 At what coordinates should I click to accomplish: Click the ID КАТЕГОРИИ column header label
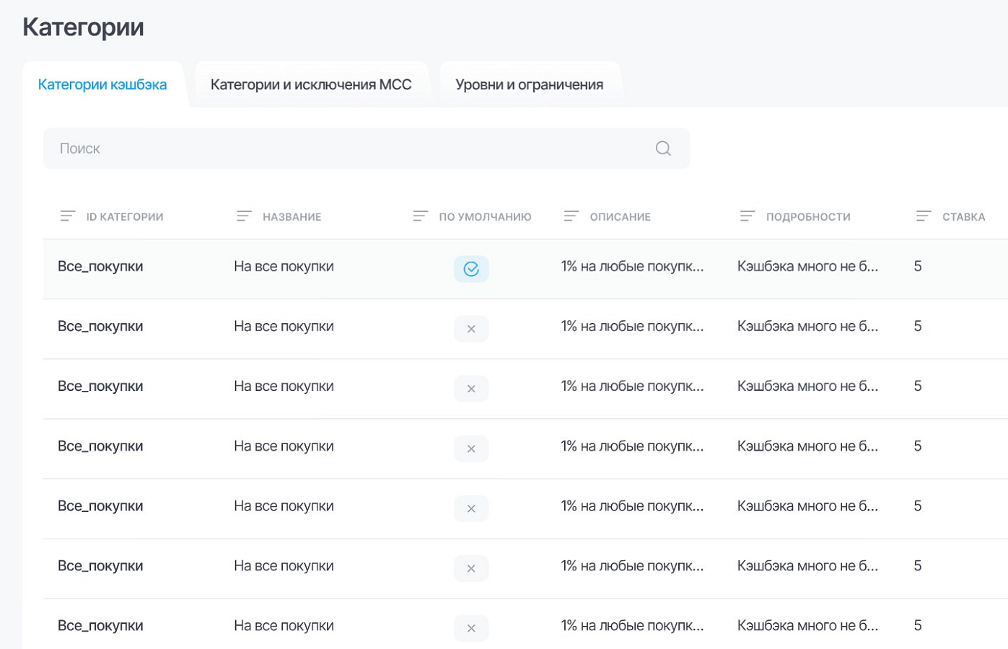[125, 217]
